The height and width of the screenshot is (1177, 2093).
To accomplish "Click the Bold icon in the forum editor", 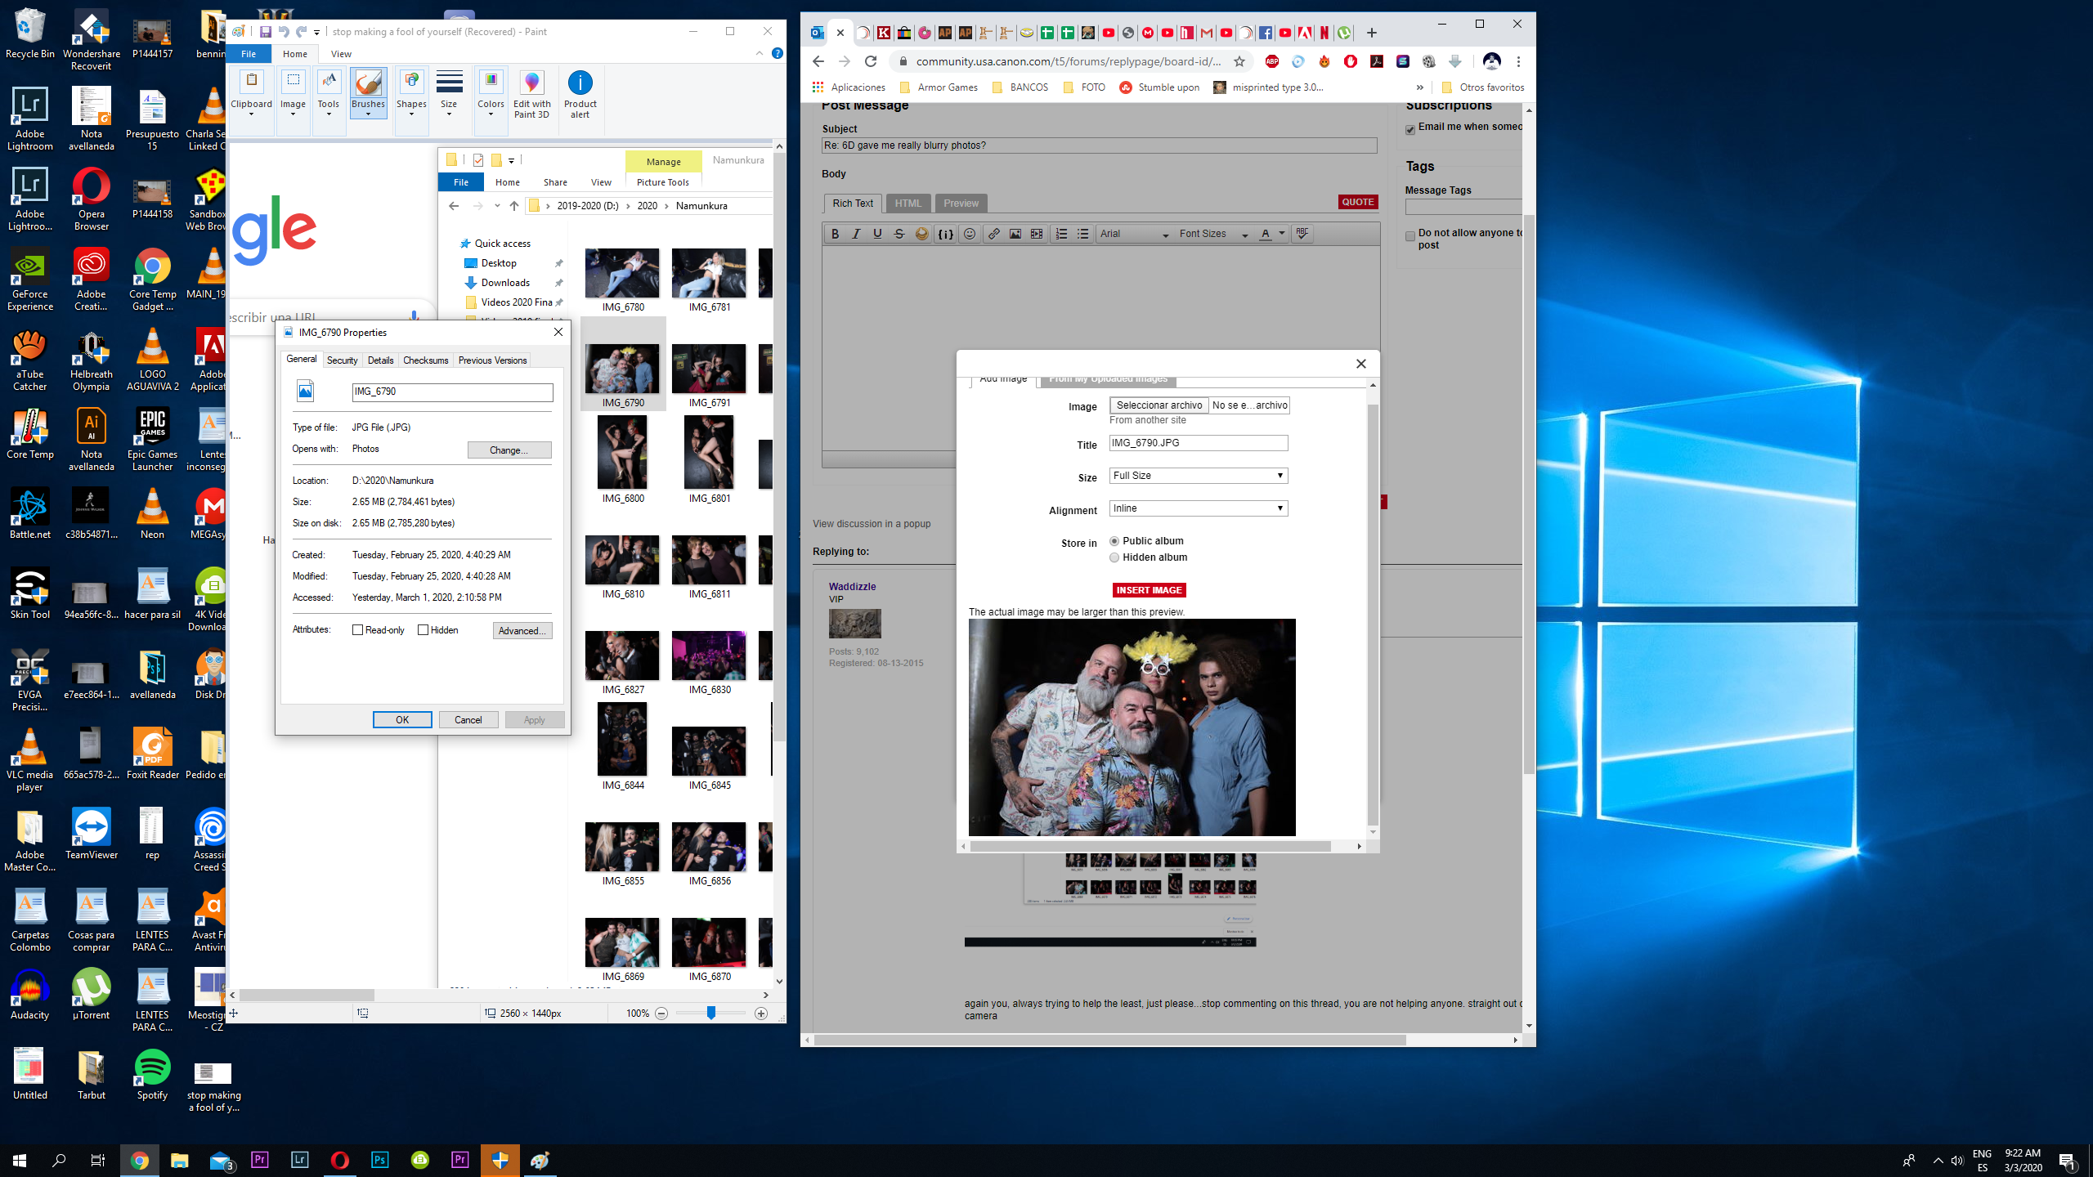I will (835, 234).
